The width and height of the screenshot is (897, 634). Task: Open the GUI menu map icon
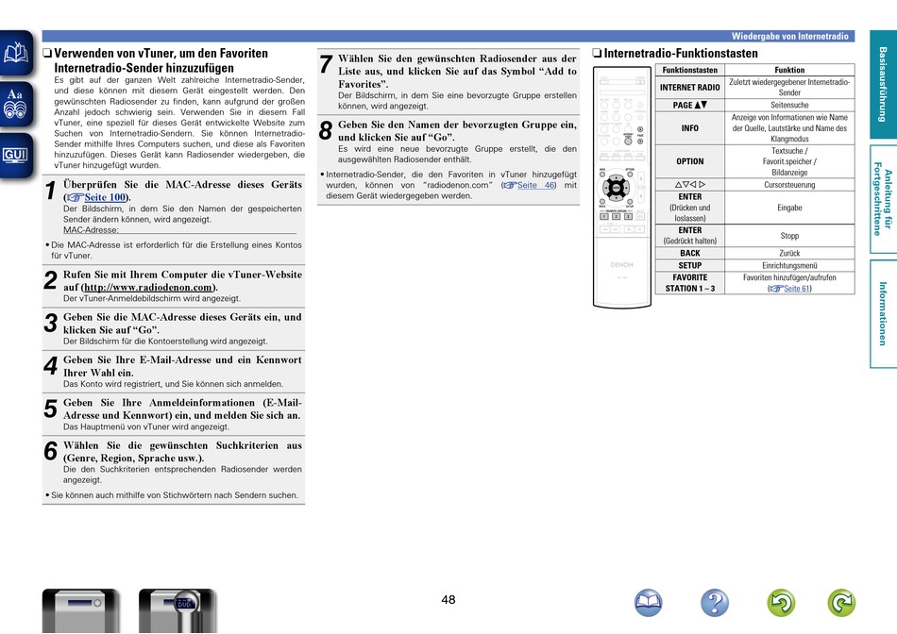(16, 155)
